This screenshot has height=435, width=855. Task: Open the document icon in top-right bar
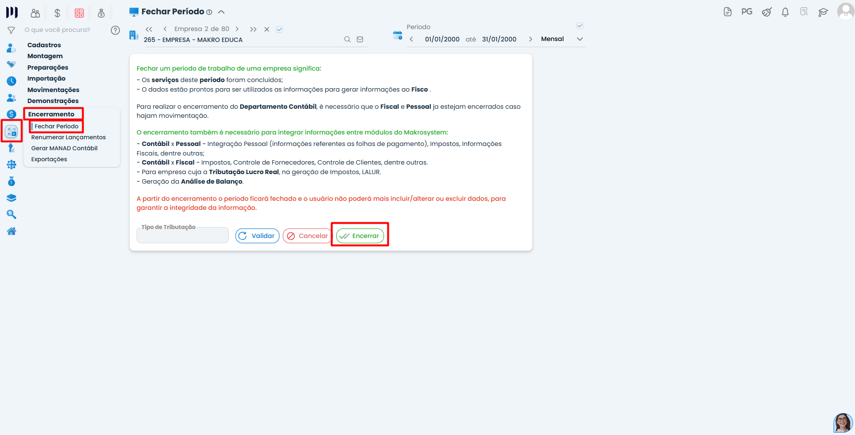[x=727, y=12]
